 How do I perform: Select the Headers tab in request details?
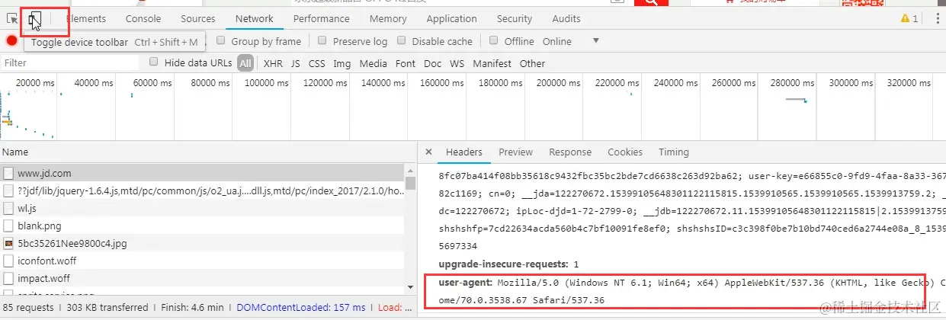point(464,152)
